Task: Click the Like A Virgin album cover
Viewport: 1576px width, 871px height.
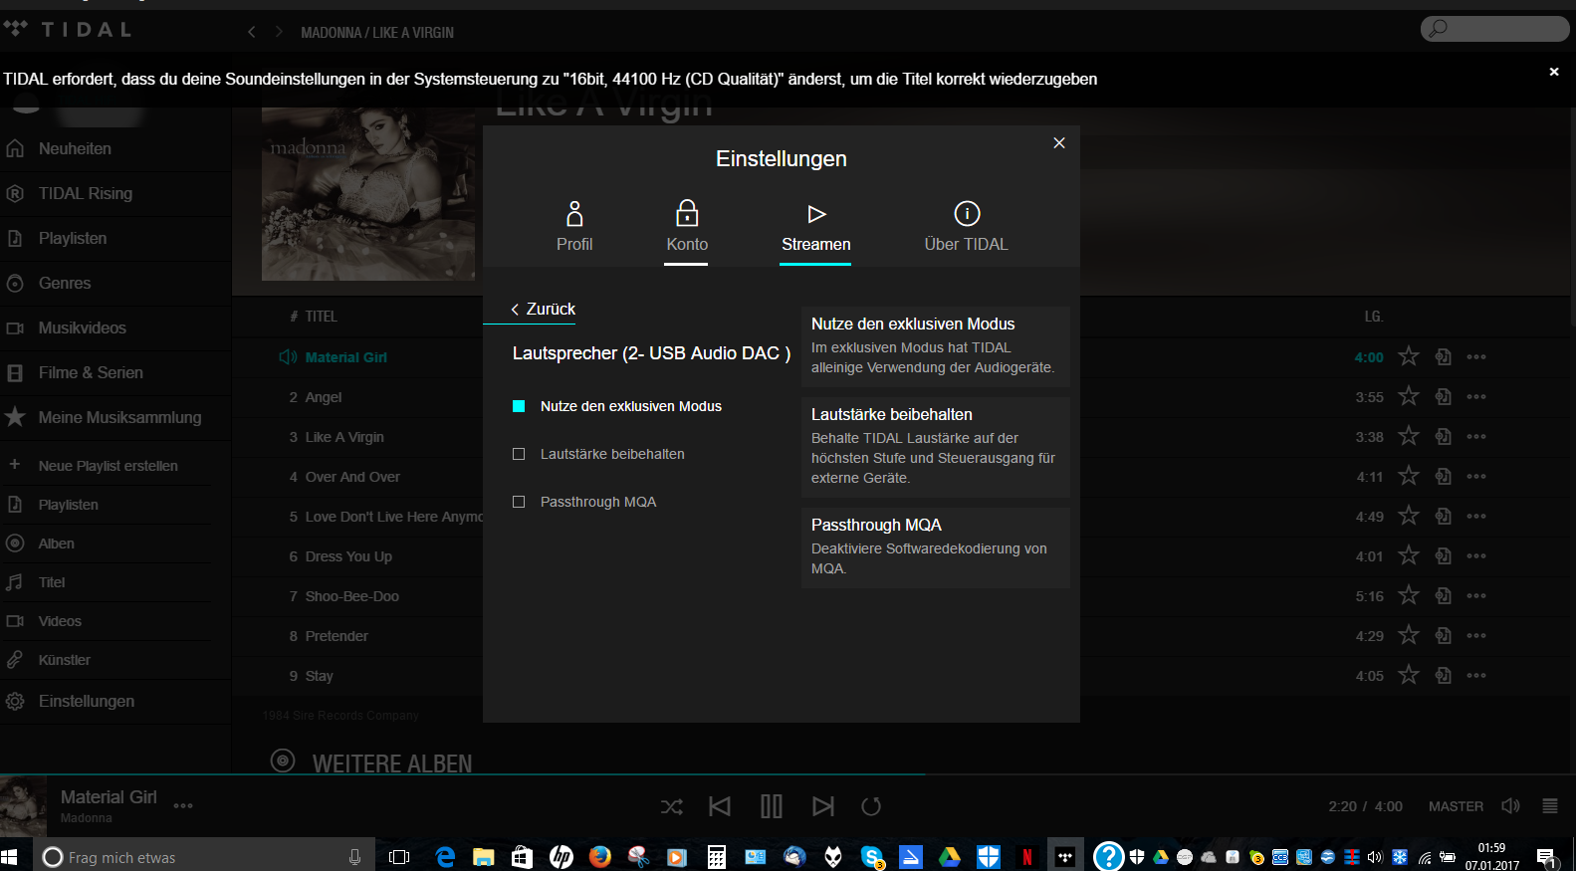Action: click(368, 194)
